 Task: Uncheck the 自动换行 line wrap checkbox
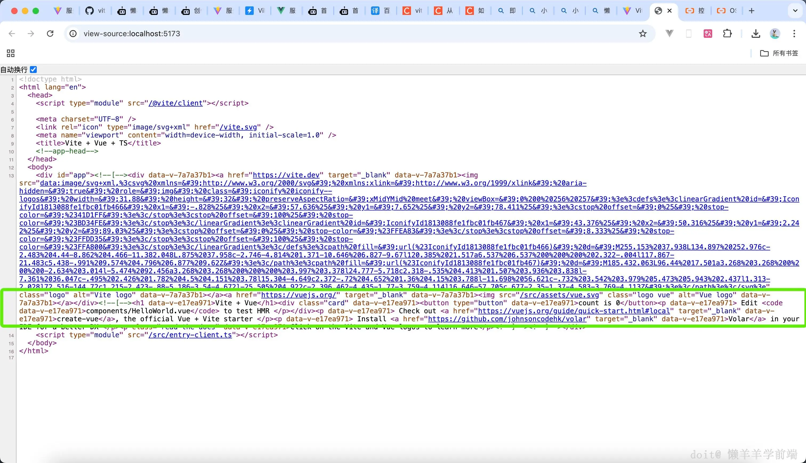(x=33, y=69)
